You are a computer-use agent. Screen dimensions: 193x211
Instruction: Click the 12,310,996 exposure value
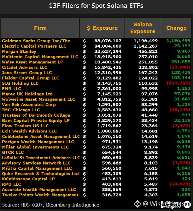tap(108, 73)
